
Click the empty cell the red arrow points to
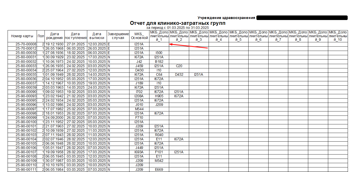(159, 44)
